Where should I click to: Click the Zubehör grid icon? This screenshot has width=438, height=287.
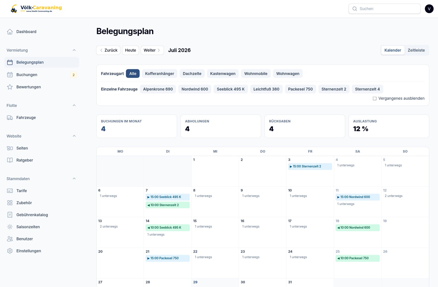coord(10,203)
